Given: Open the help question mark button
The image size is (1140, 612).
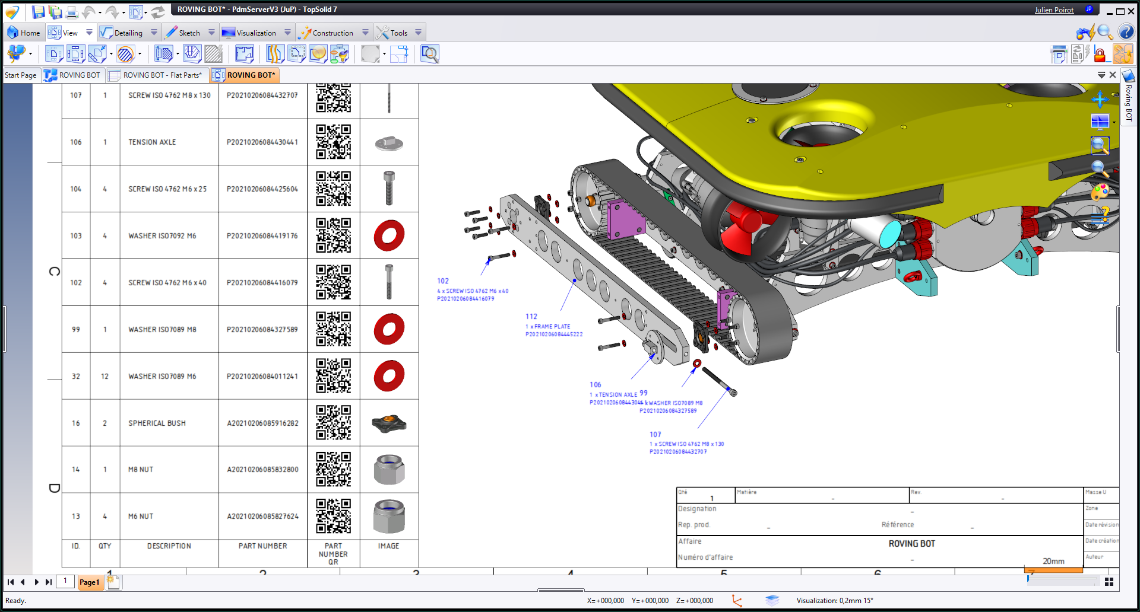Looking at the screenshot, I should click(1126, 32).
